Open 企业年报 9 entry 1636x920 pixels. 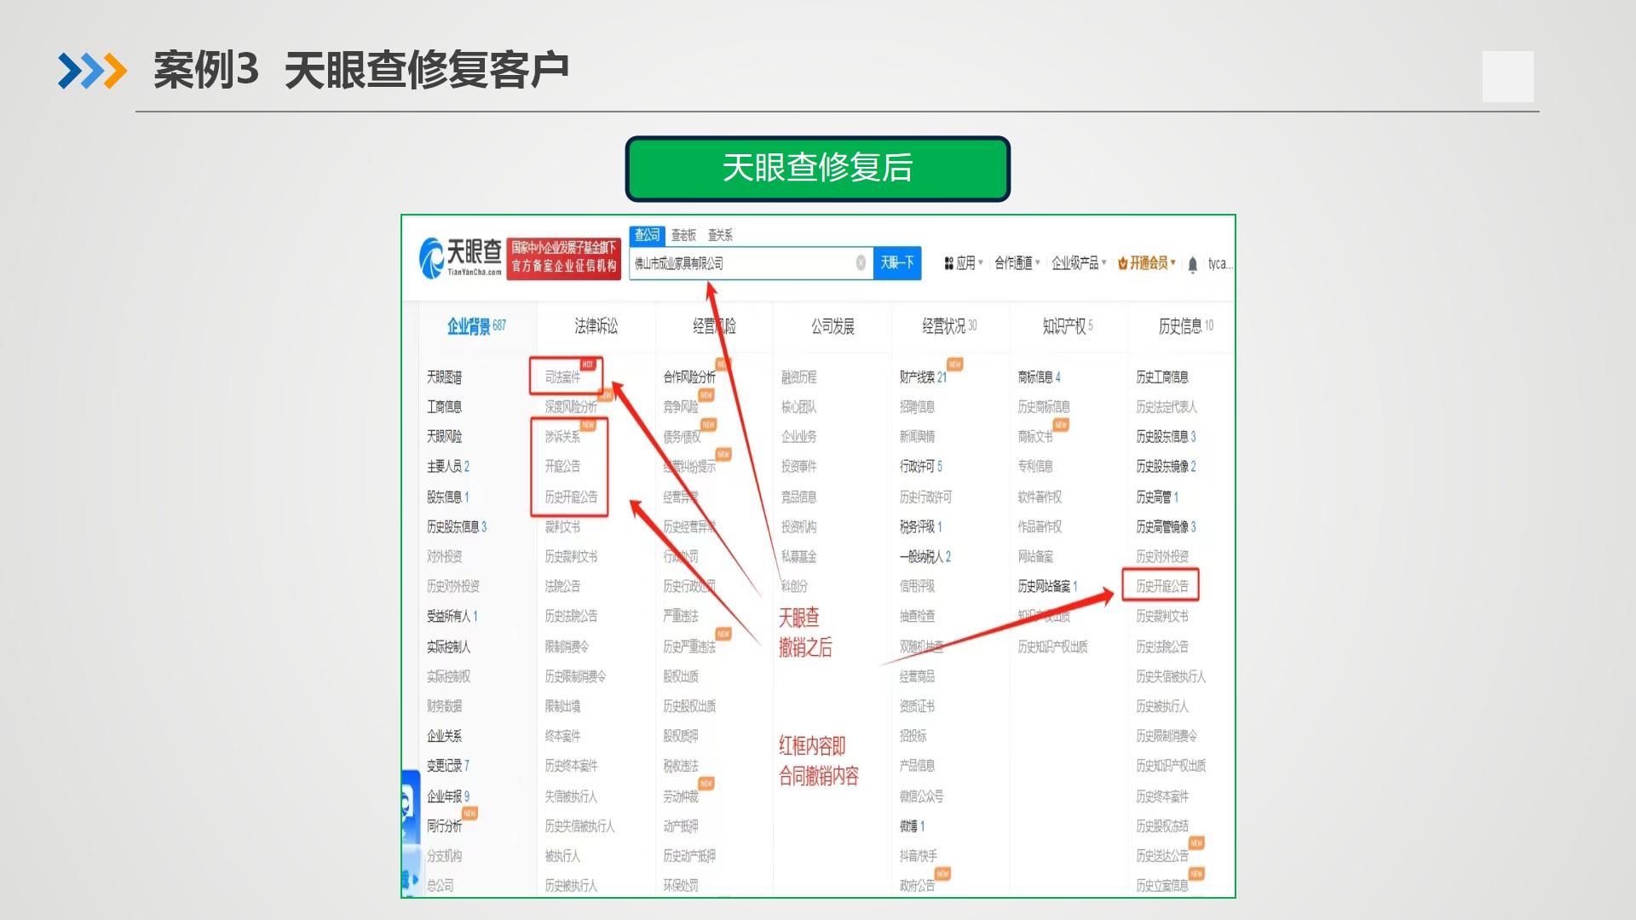[448, 796]
